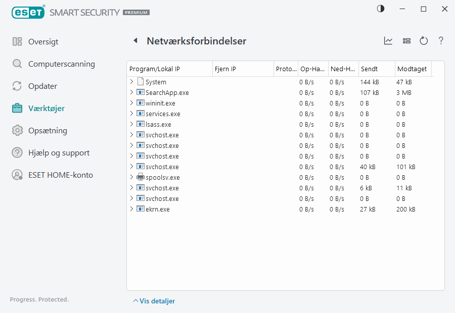Expand the SearchApp.exe connections
Viewport: 455px width, 313px height.
[131, 92]
